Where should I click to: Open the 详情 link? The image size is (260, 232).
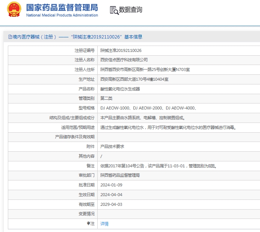[x=104, y=224]
